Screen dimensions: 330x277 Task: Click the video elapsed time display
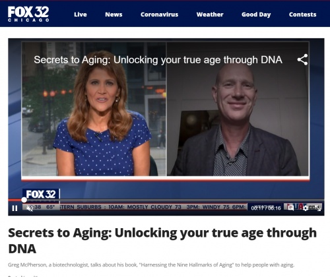pyautogui.click(x=266, y=208)
